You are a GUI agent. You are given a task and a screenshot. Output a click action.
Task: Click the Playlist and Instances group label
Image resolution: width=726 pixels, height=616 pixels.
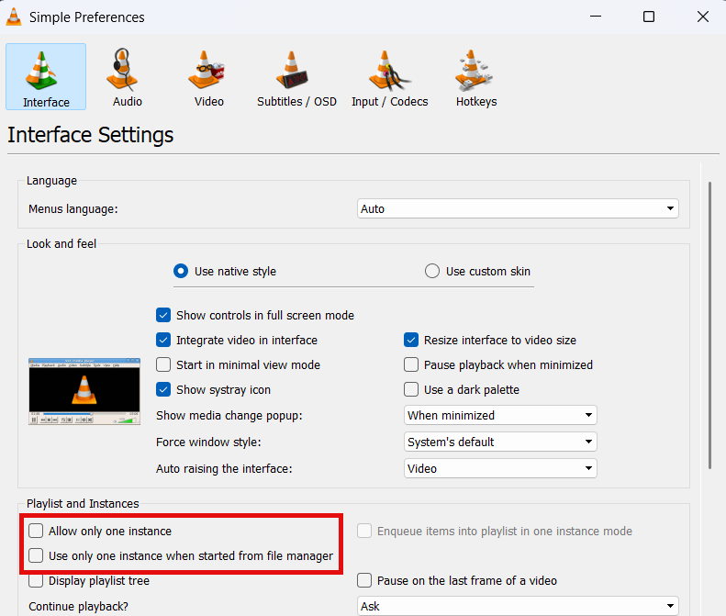83,503
